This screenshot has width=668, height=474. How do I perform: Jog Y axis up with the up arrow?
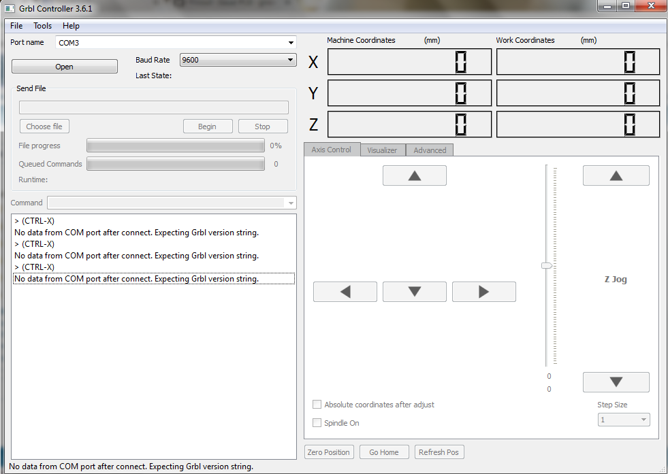click(x=415, y=175)
